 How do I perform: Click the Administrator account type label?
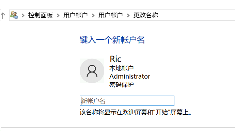(x=130, y=76)
